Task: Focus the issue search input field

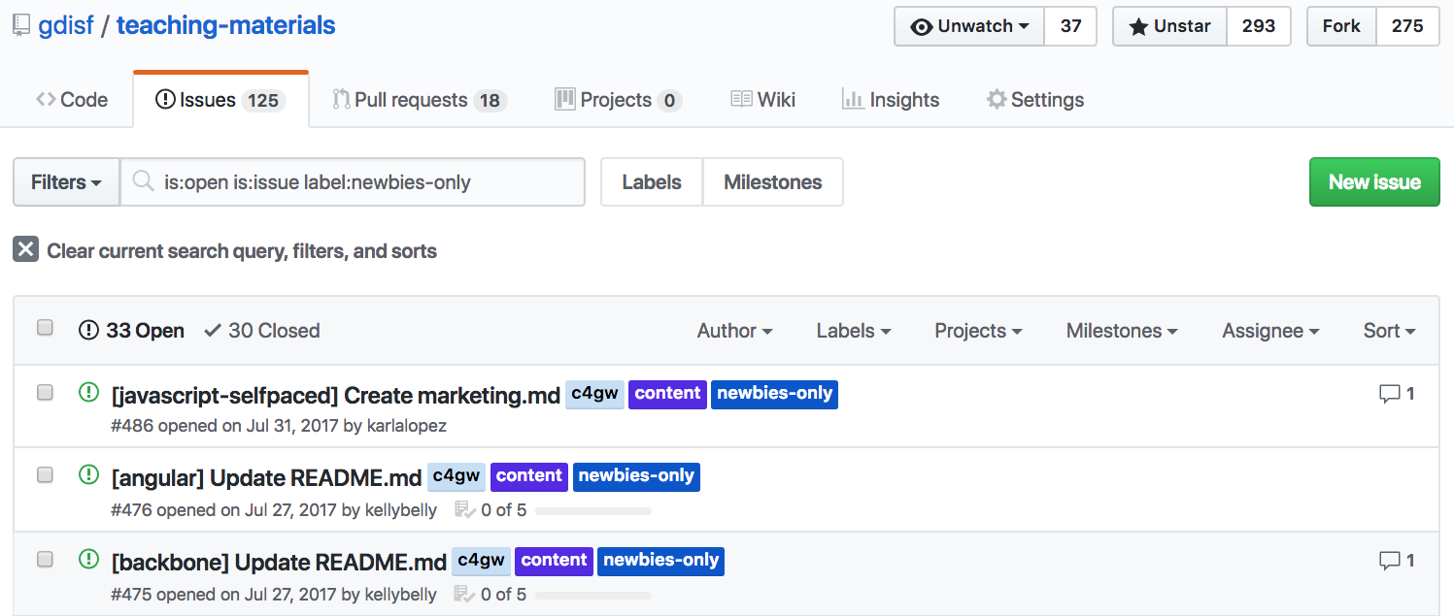Action: pyautogui.click(x=369, y=182)
